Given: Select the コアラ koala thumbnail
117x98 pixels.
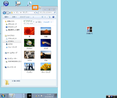Looking at the screenshot, I should pos(29,55).
